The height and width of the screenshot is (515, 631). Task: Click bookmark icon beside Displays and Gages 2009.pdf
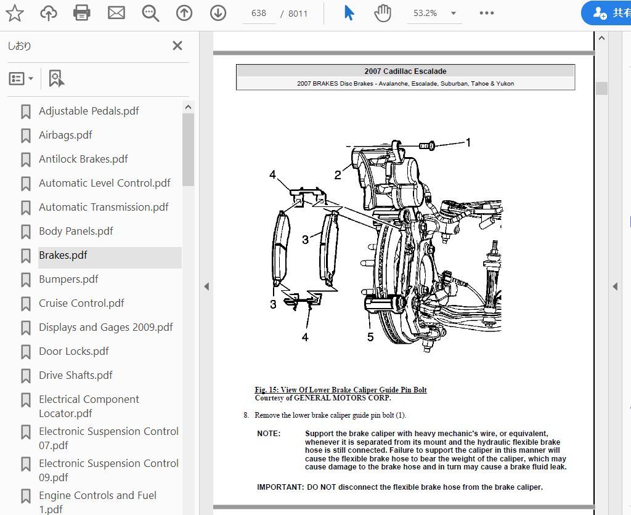click(26, 328)
